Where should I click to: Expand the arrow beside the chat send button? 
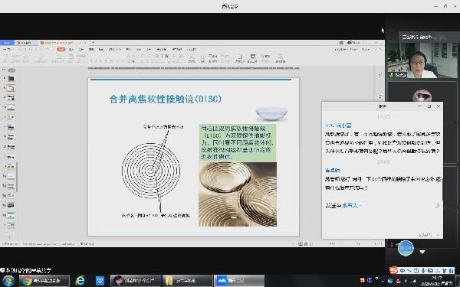pos(438,235)
